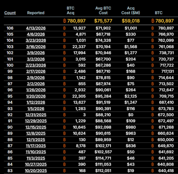Click the Acq Cost ($M) column header
Viewport: 178px width, 174px height.
131,11
